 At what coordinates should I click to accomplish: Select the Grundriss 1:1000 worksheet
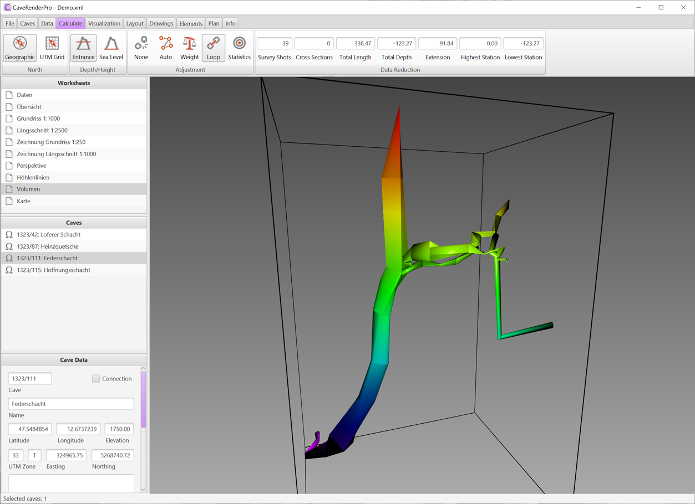tap(38, 119)
